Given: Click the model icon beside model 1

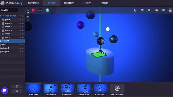Looking at the screenshot, I should 1,41.
